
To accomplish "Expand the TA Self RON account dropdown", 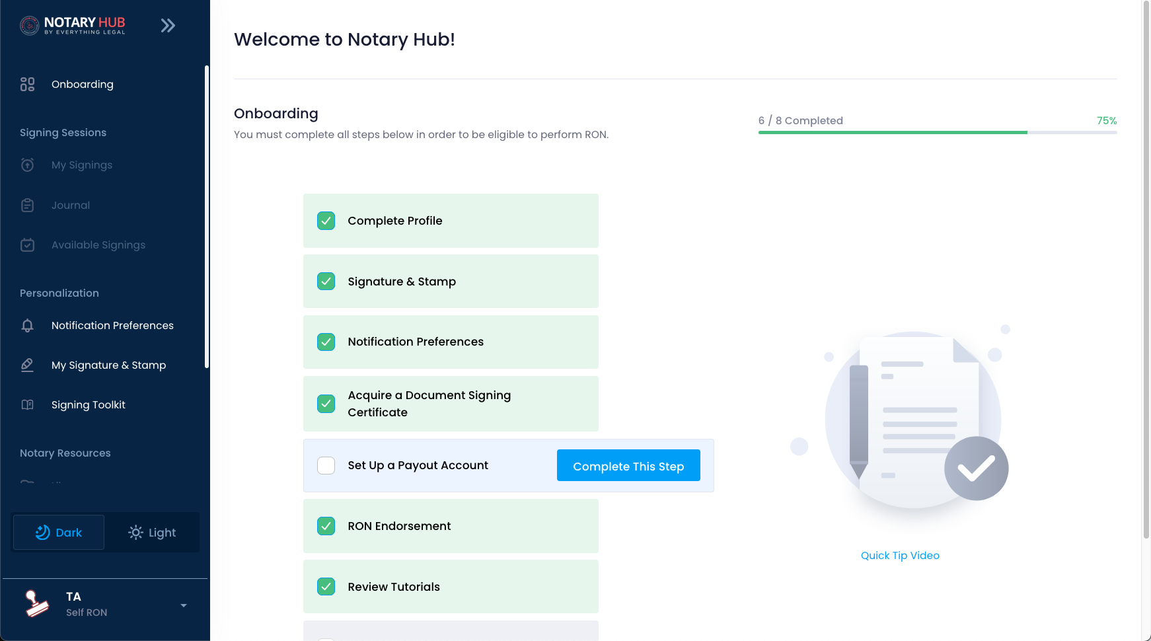I will point(184,605).
